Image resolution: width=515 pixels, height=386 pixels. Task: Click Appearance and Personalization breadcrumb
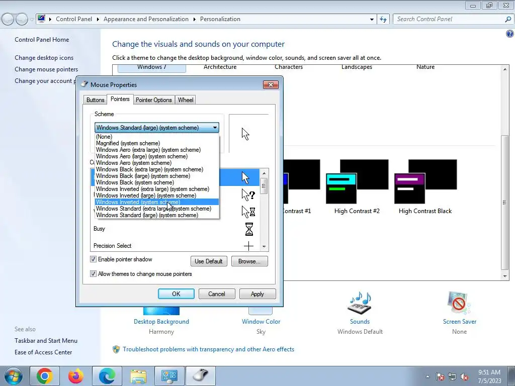[146, 19]
